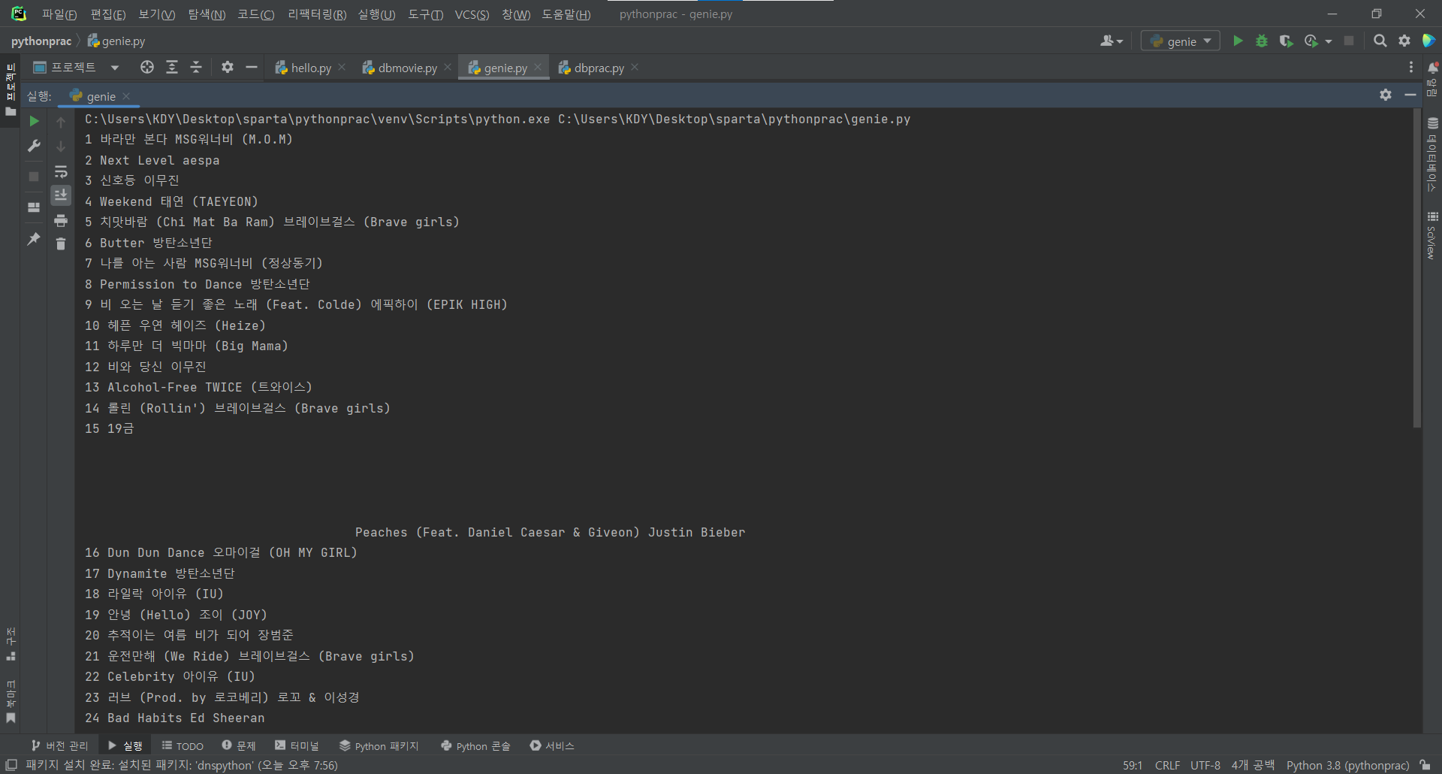The image size is (1442, 774).
Task: Open the VCS(S) menu
Action: tap(472, 14)
